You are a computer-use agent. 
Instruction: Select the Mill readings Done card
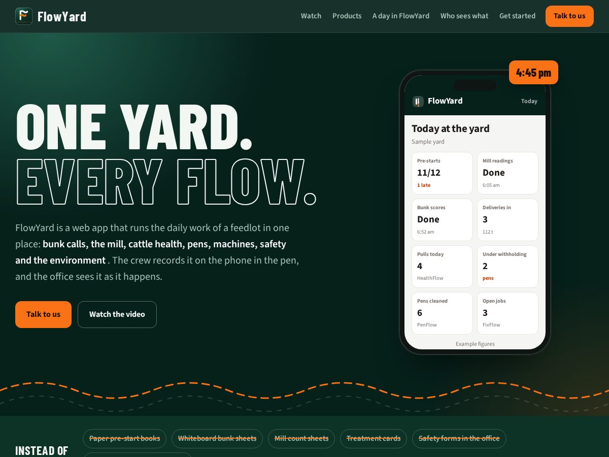tap(507, 173)
